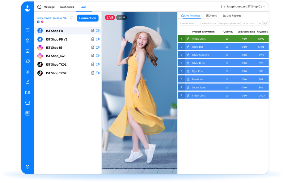Image resolution: width=284 pixels, height=183 pixels.
Task: Select the JST Shop TK02 channel
Action: [68, 73]
